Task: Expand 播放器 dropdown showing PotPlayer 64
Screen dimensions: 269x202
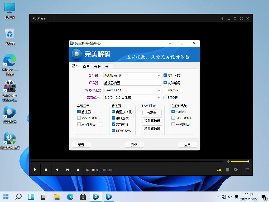Action: tap(132, 75)
